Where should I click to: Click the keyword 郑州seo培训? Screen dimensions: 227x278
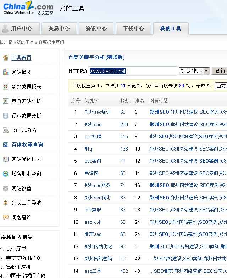coord(97,112)
